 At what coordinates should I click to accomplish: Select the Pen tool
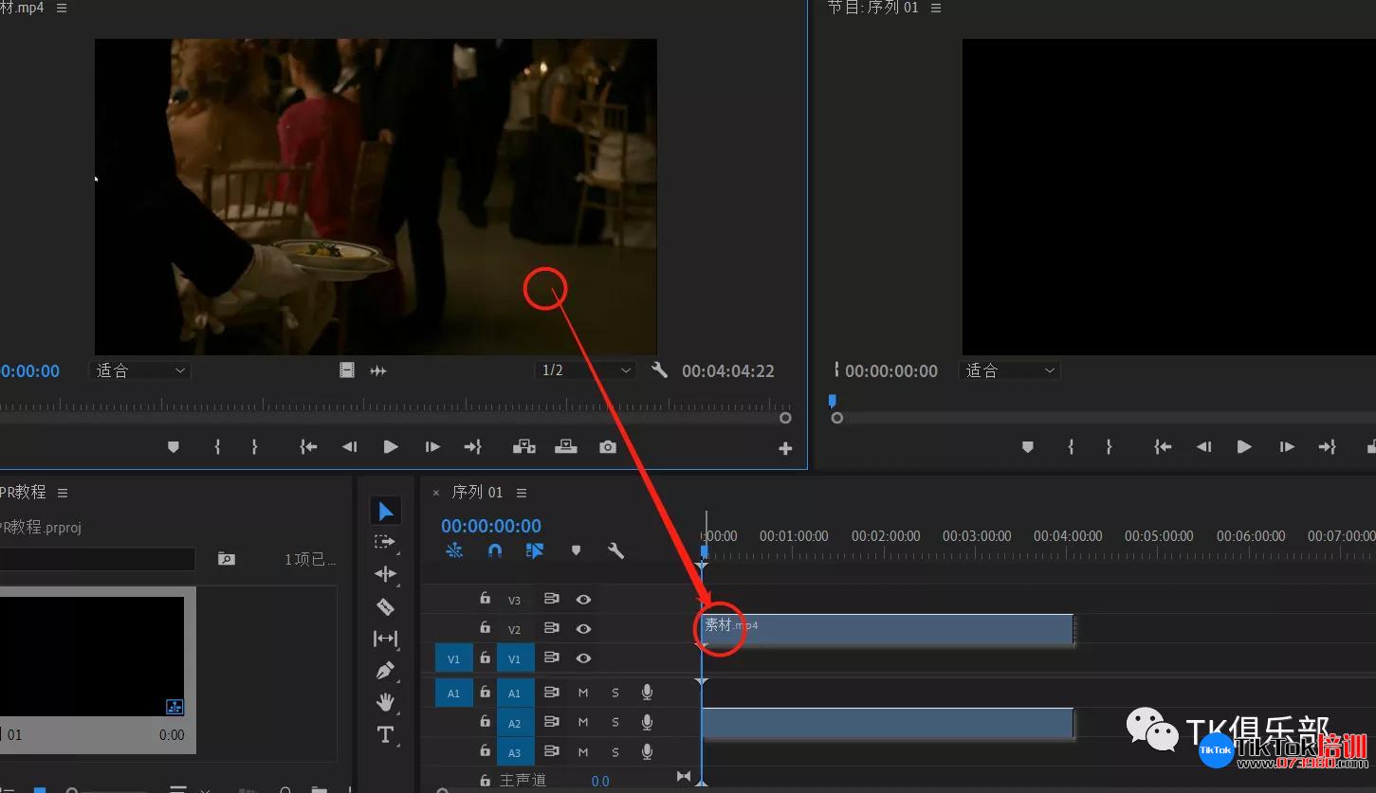tap(385, 670)
